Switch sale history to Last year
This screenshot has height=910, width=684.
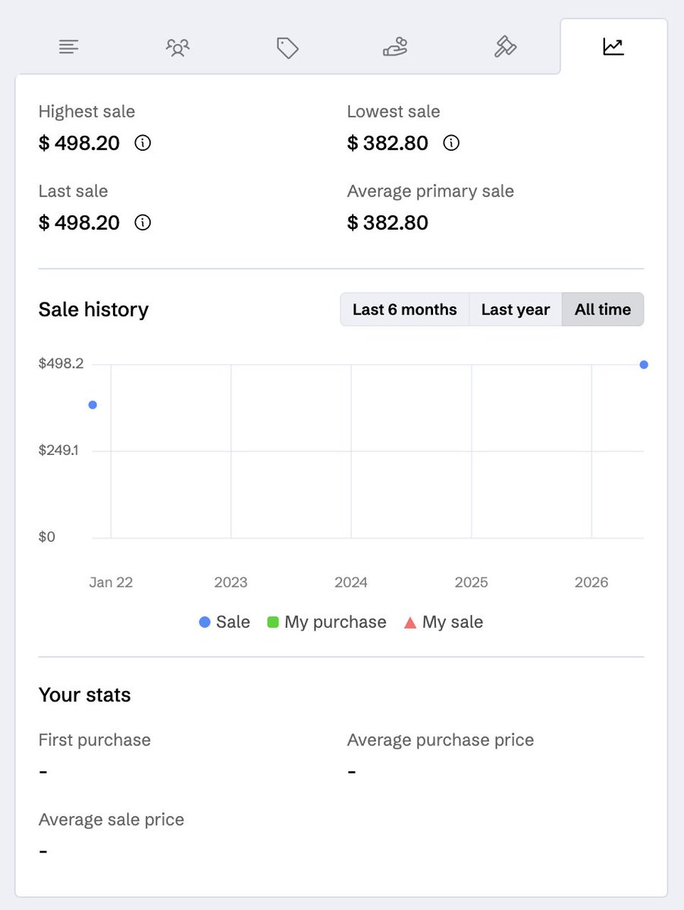pos(516,309)
